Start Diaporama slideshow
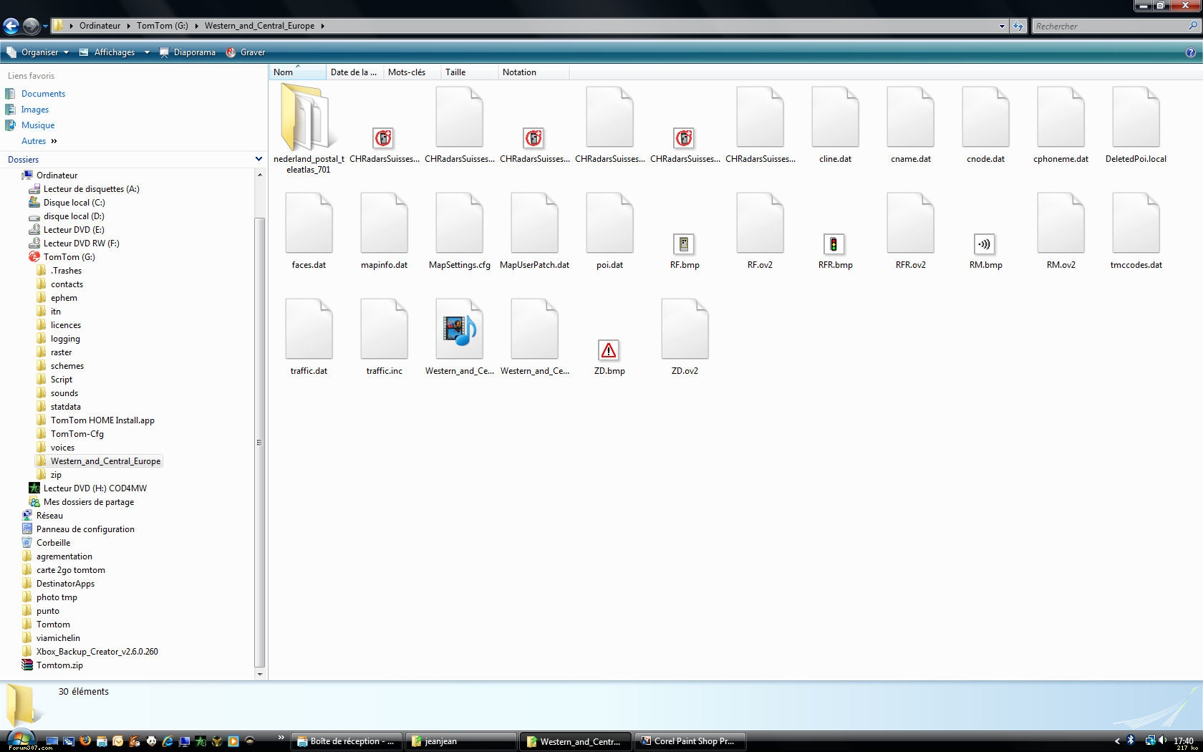 click(188, 52)
